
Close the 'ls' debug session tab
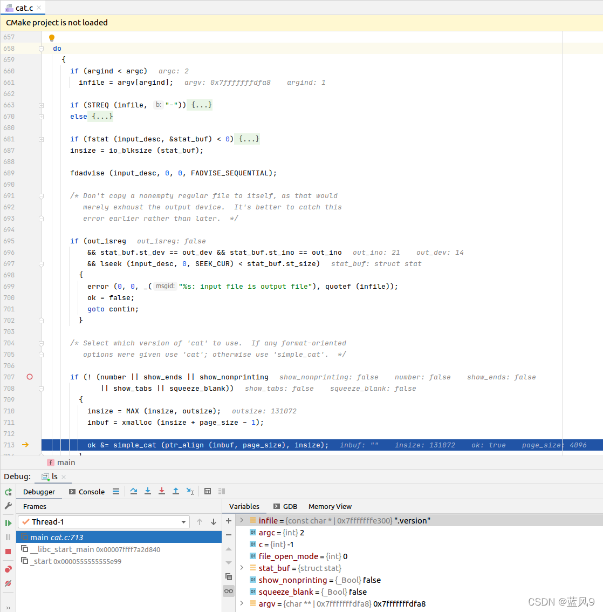coord(64,477)
